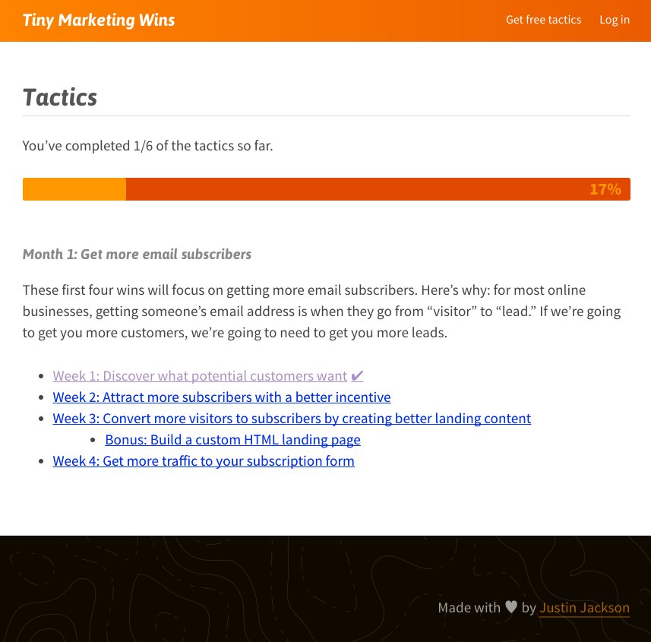Click the heart icon in the footer

tap(511, 608)
